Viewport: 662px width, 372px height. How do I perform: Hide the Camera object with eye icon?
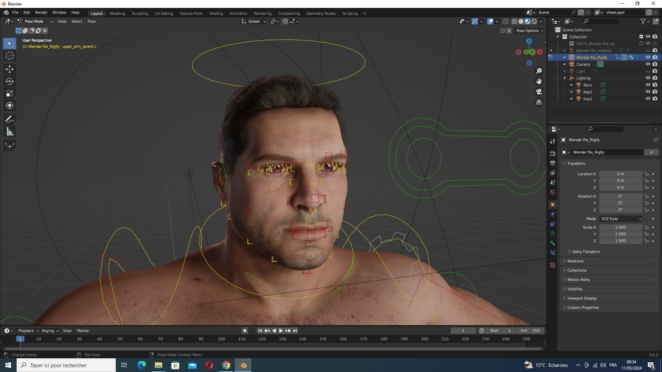(648, 64)
